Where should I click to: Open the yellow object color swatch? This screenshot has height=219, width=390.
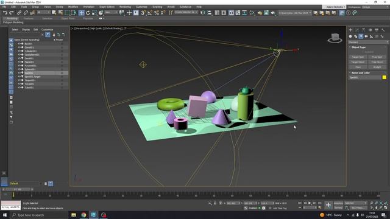coord(385,77)
